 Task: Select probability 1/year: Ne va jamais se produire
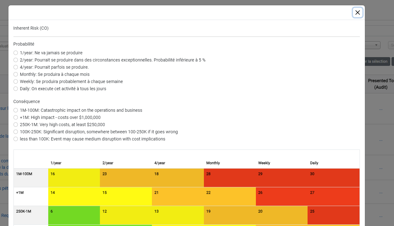pyautogui.click(x=16, y=53)
